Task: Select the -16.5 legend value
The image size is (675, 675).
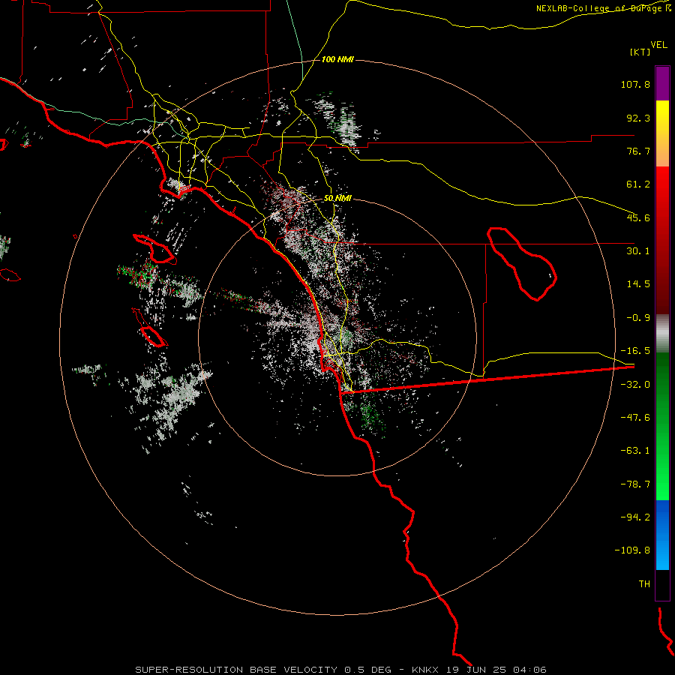Action: point(635,351)
